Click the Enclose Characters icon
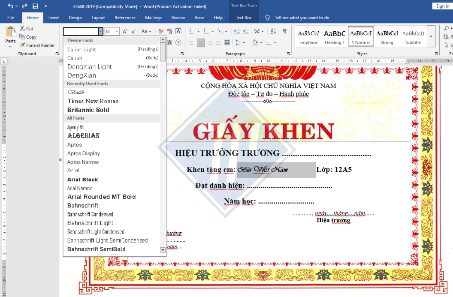 click(178, 42)
